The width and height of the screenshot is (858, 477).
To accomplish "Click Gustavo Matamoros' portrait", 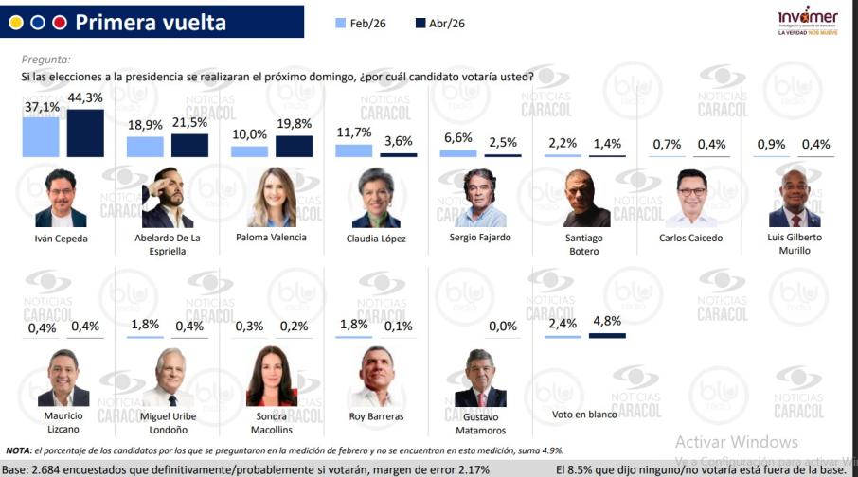I will 480,379.
